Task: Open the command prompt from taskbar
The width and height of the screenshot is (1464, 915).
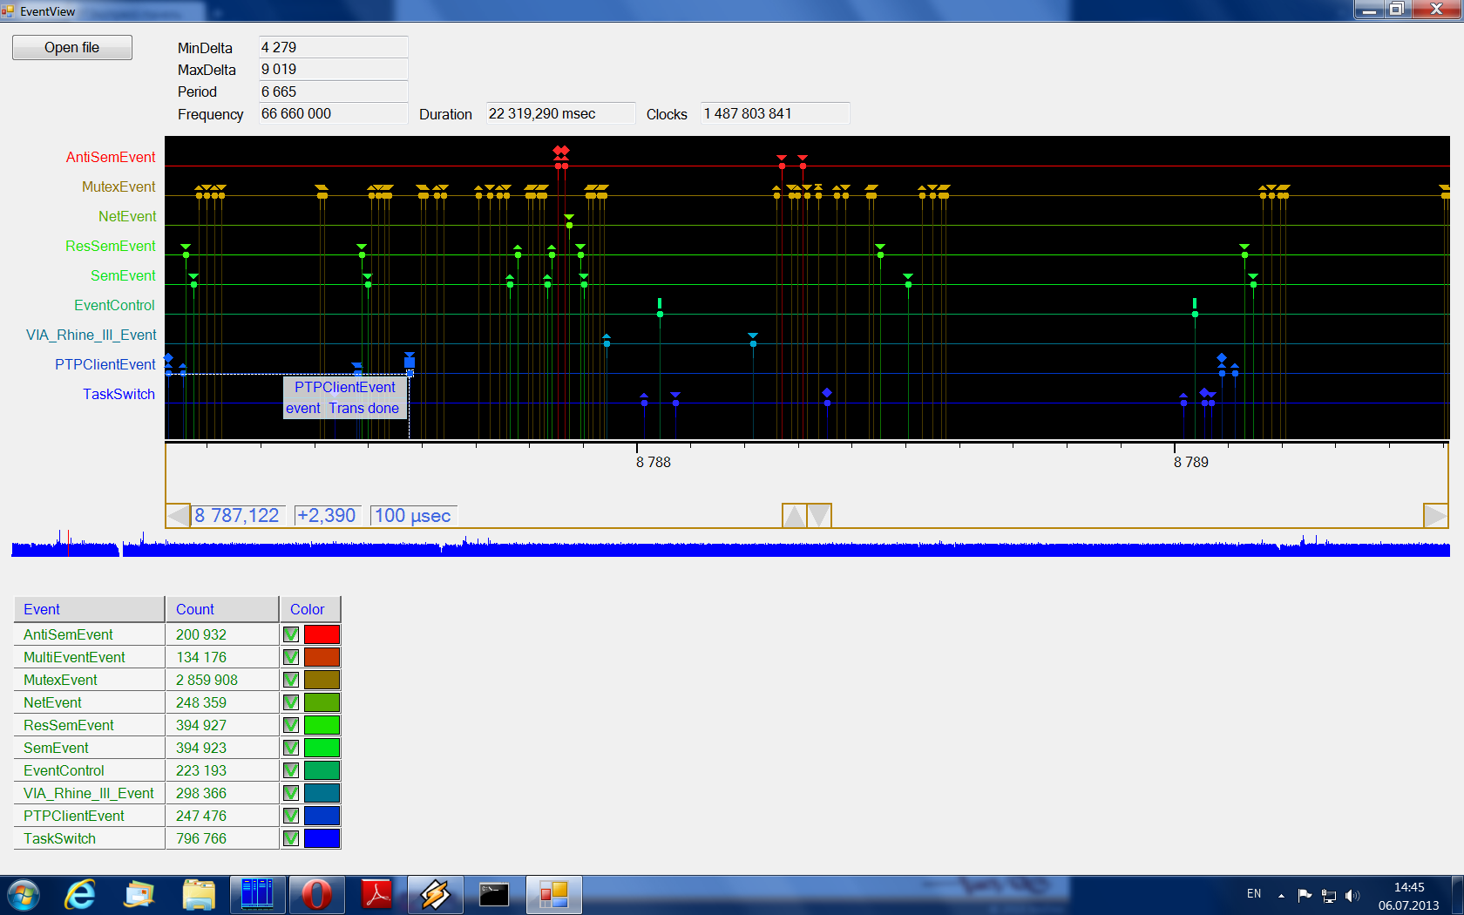Action: [x=494, y=895]
